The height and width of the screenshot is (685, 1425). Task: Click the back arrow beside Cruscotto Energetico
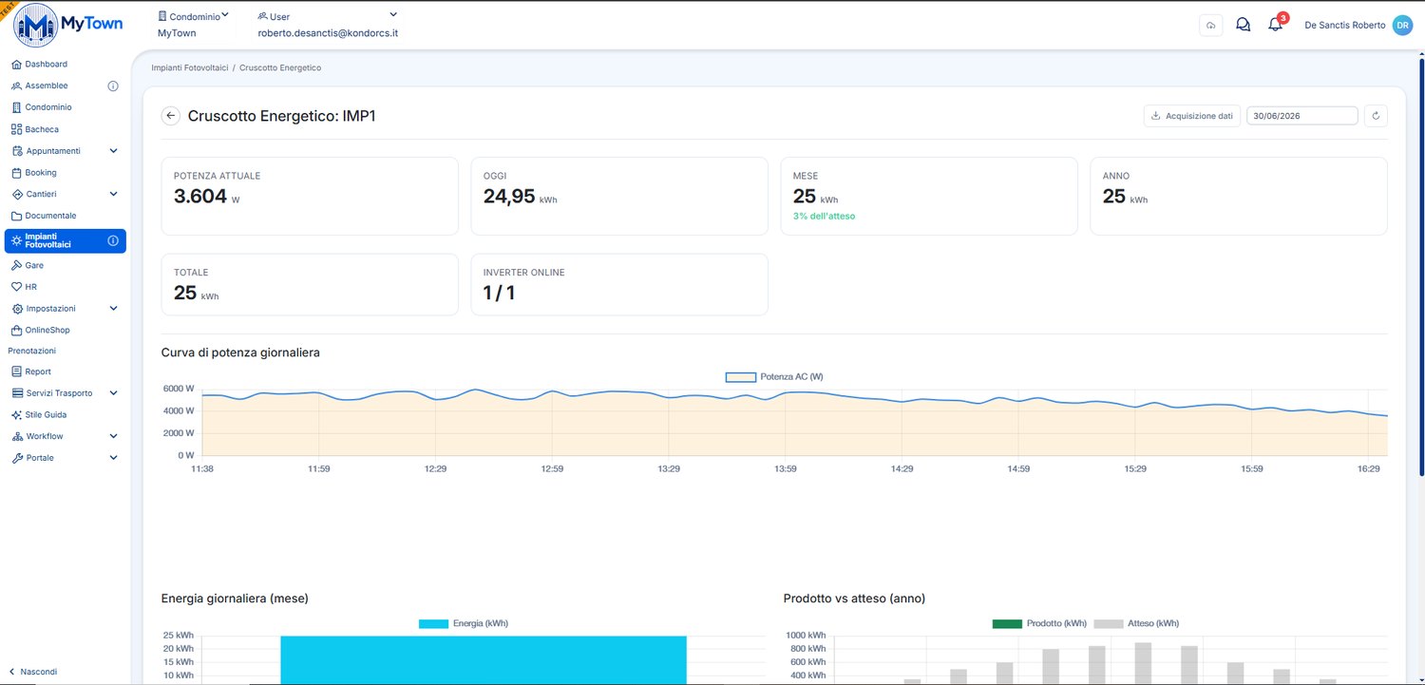pyautogui.click(x=171, y=116)
